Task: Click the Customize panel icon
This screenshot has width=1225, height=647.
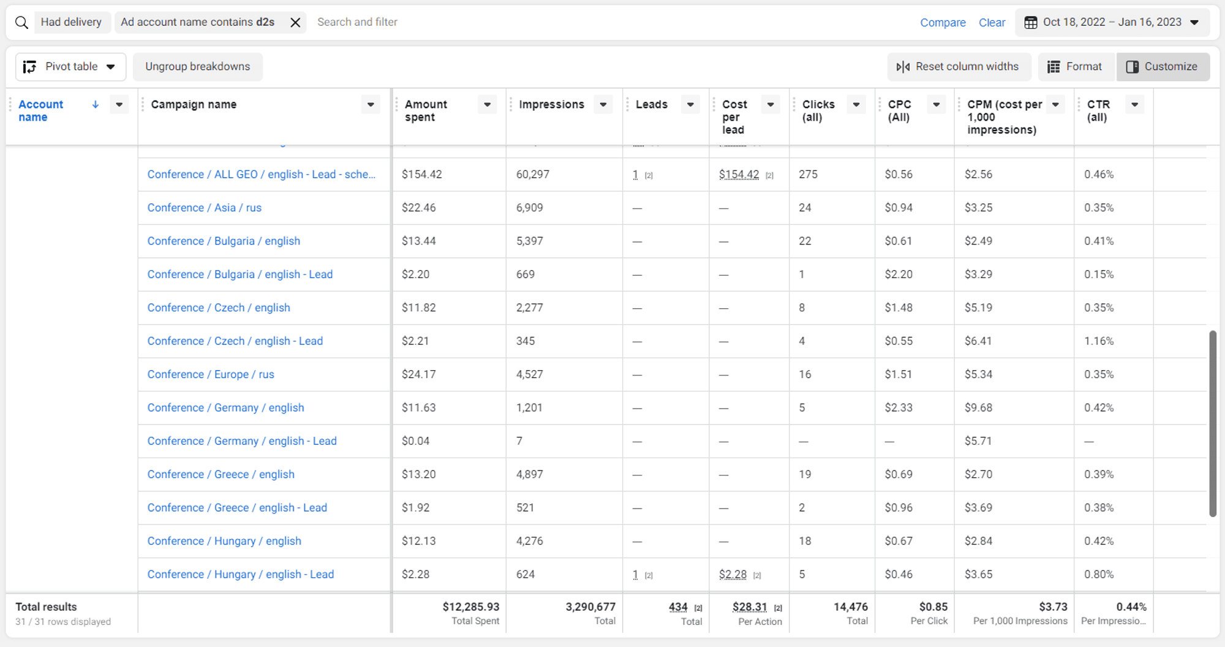Action: click(1133, 67)
